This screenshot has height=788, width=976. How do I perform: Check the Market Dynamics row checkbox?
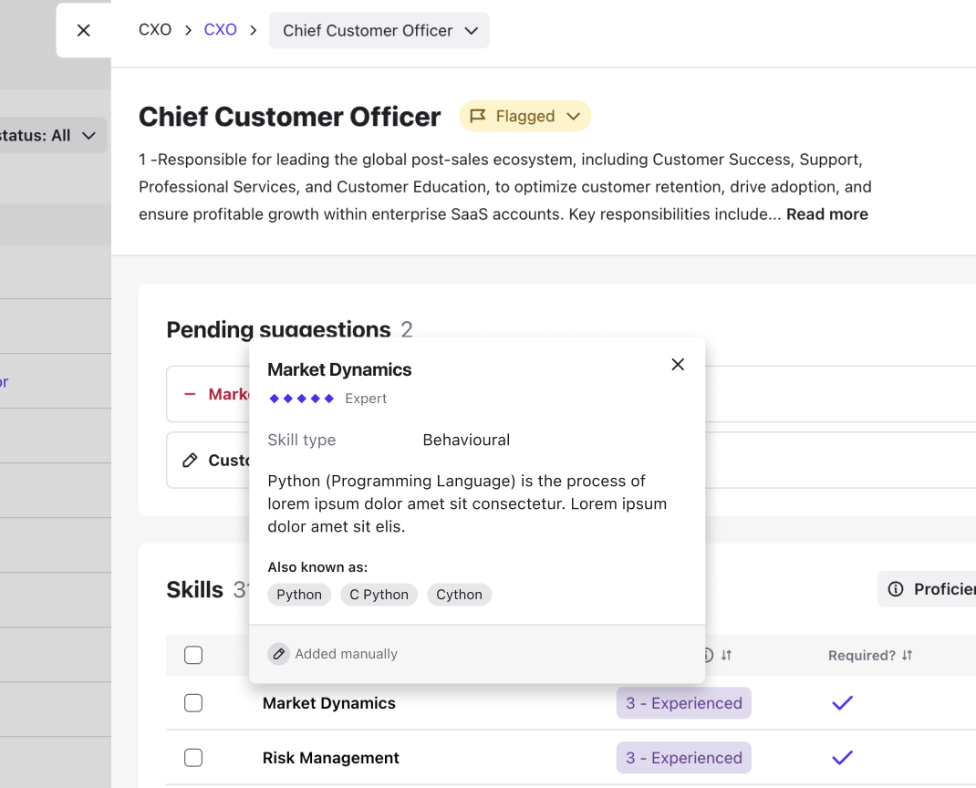click(x=193, y=703)
